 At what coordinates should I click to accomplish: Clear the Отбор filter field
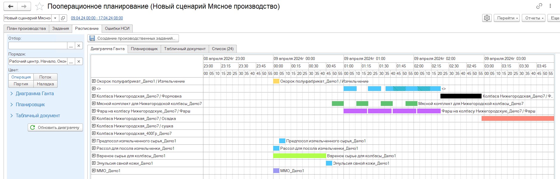(79, 46)
